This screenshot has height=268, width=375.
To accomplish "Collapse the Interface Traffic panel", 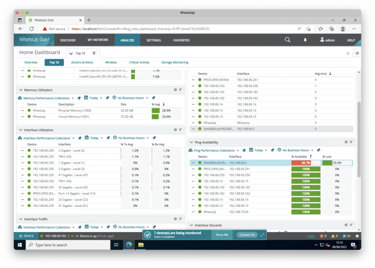I will coord(21,219).
